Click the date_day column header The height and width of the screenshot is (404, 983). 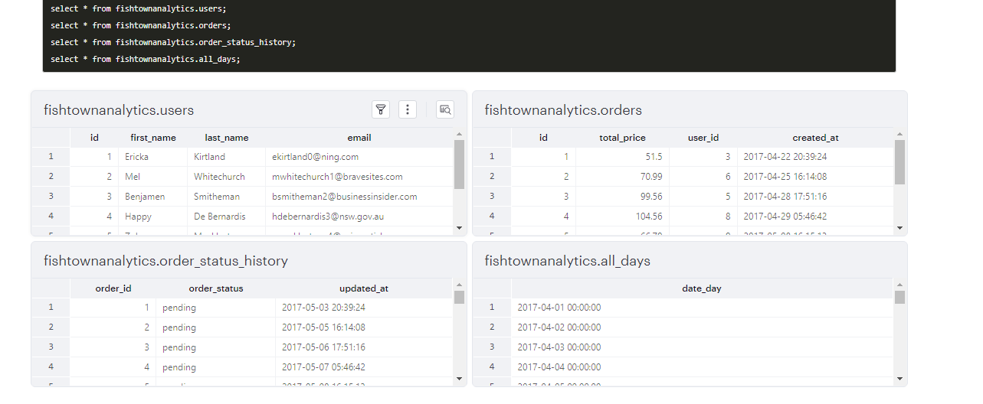[702, 288]
